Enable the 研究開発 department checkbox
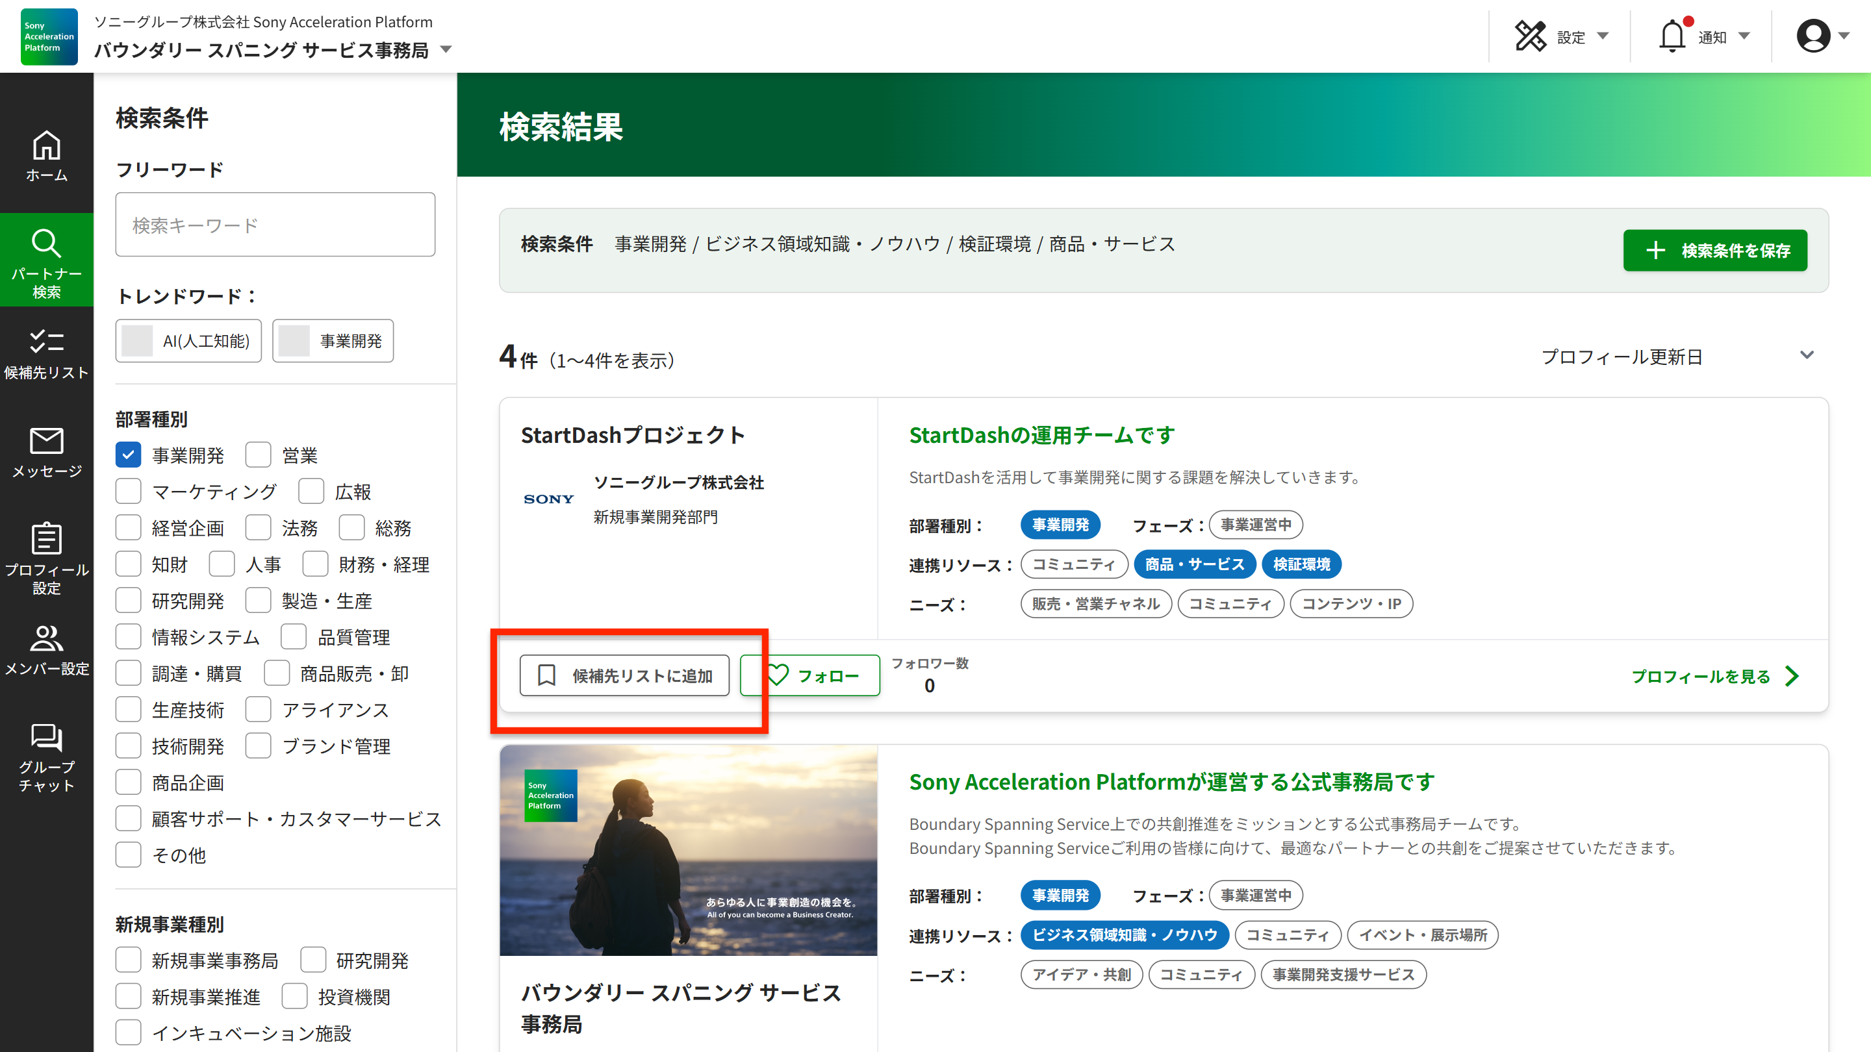The width and height of the screenshot is (1871, 1052). [128, 601]
